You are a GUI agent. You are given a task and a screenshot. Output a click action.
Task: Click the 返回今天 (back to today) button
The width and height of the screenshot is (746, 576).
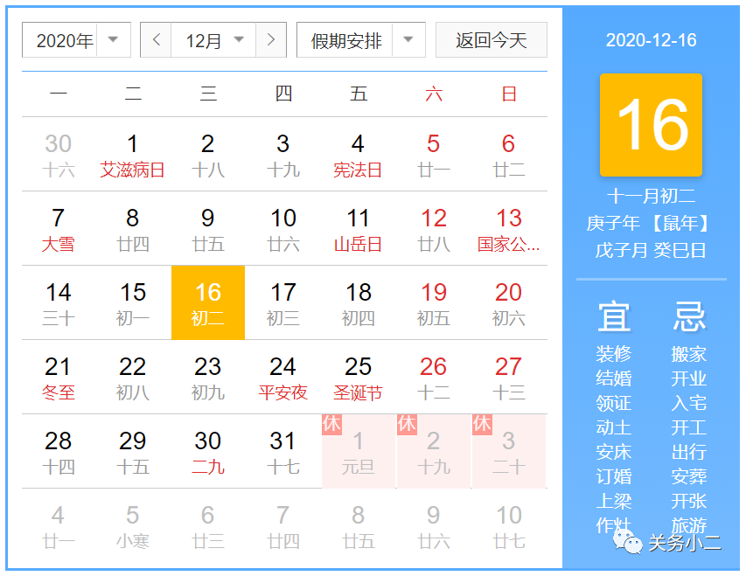[x=492, y=39]
